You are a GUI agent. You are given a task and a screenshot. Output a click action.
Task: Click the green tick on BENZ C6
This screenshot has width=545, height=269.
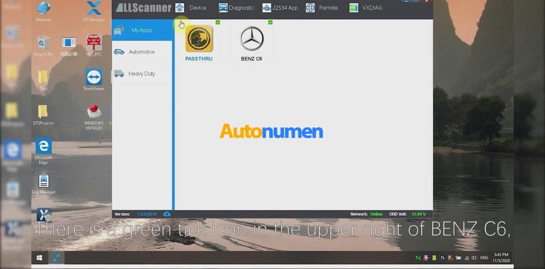pyautogui.click(x=270, y=22)
